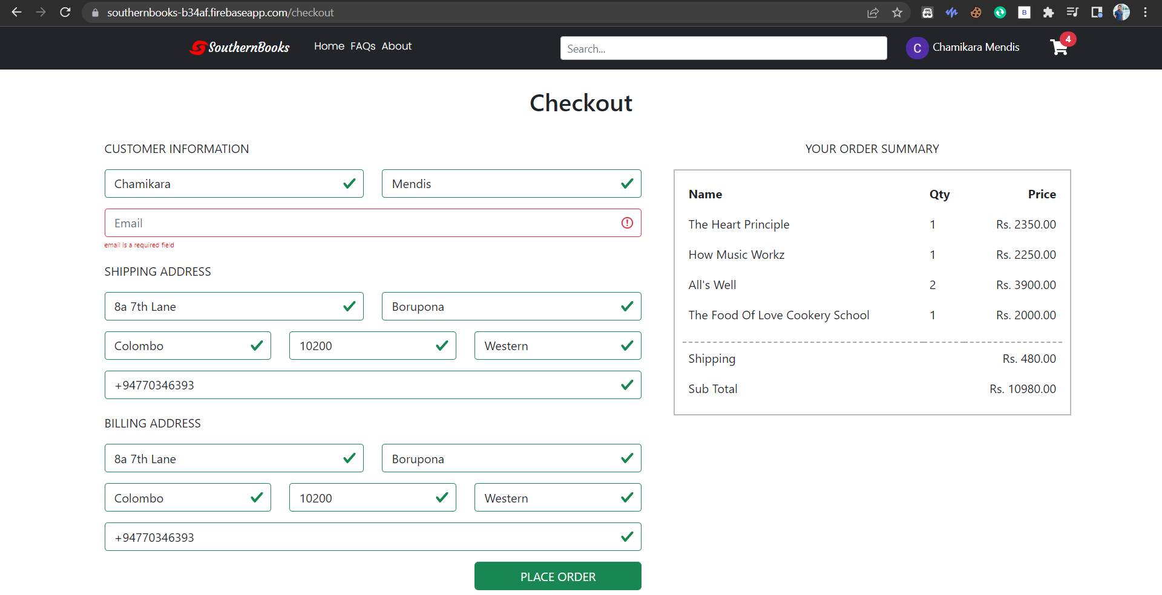
Task: Reload the checkout page
Action: [65, 12]
